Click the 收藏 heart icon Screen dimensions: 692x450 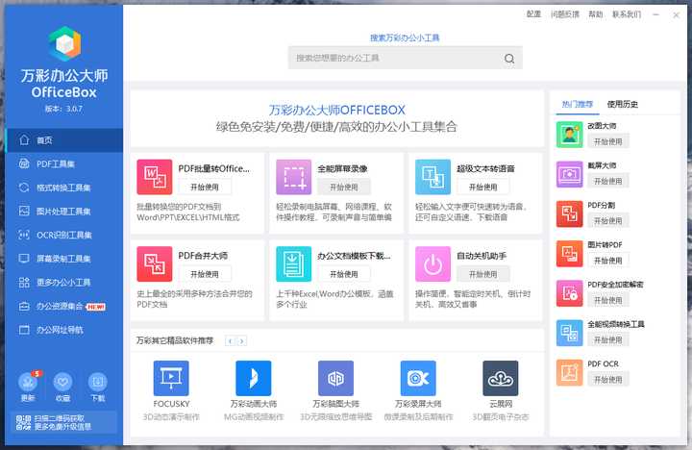click(x=62, y=383)
